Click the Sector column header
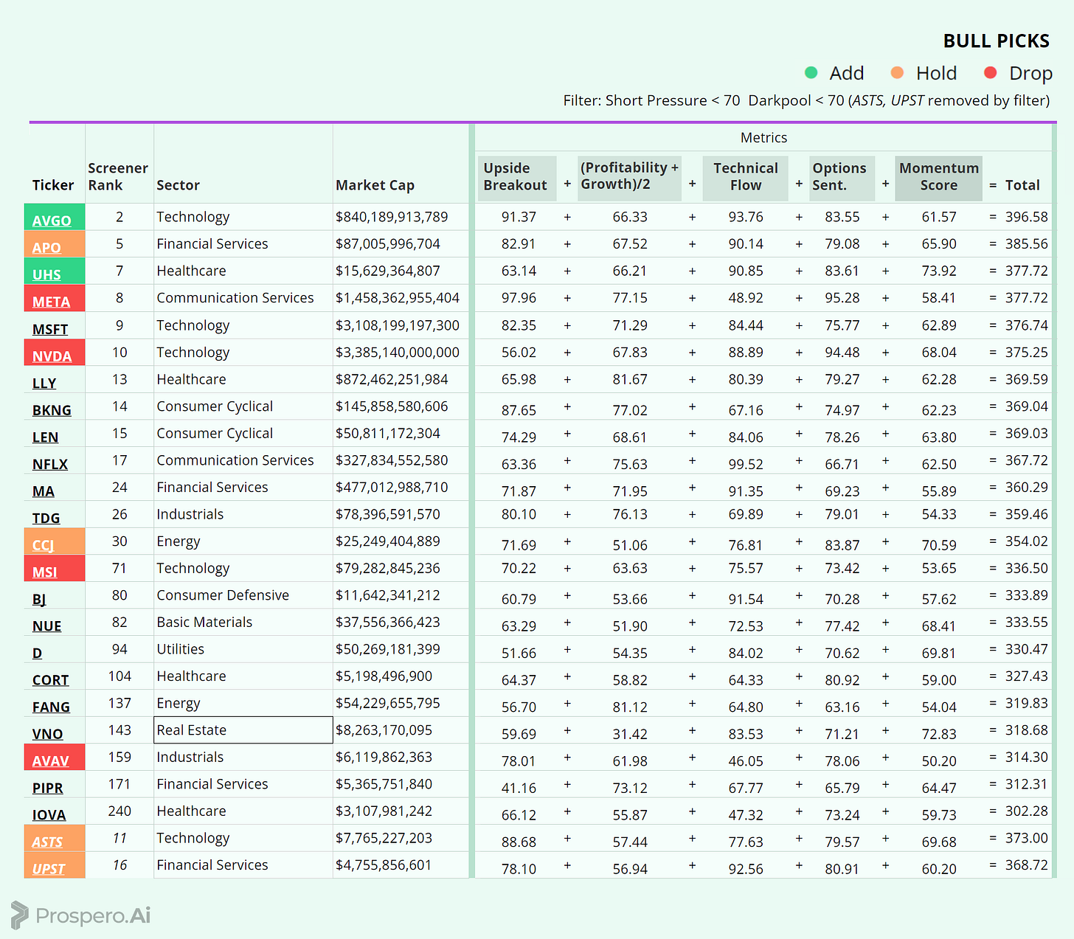 178,185
